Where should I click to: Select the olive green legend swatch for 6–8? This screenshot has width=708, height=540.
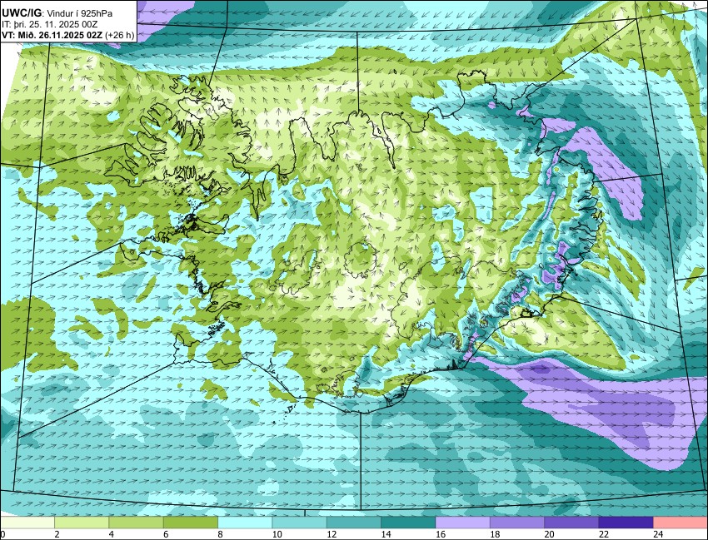pyautogui.click(x=191, y=523)
